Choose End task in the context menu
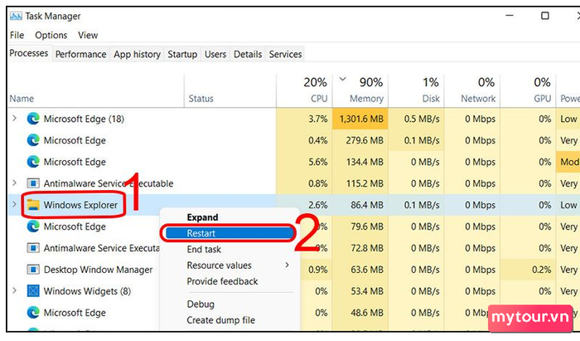Screen dimensions: 580x341 pyautogui.click(x=204, y=250)
